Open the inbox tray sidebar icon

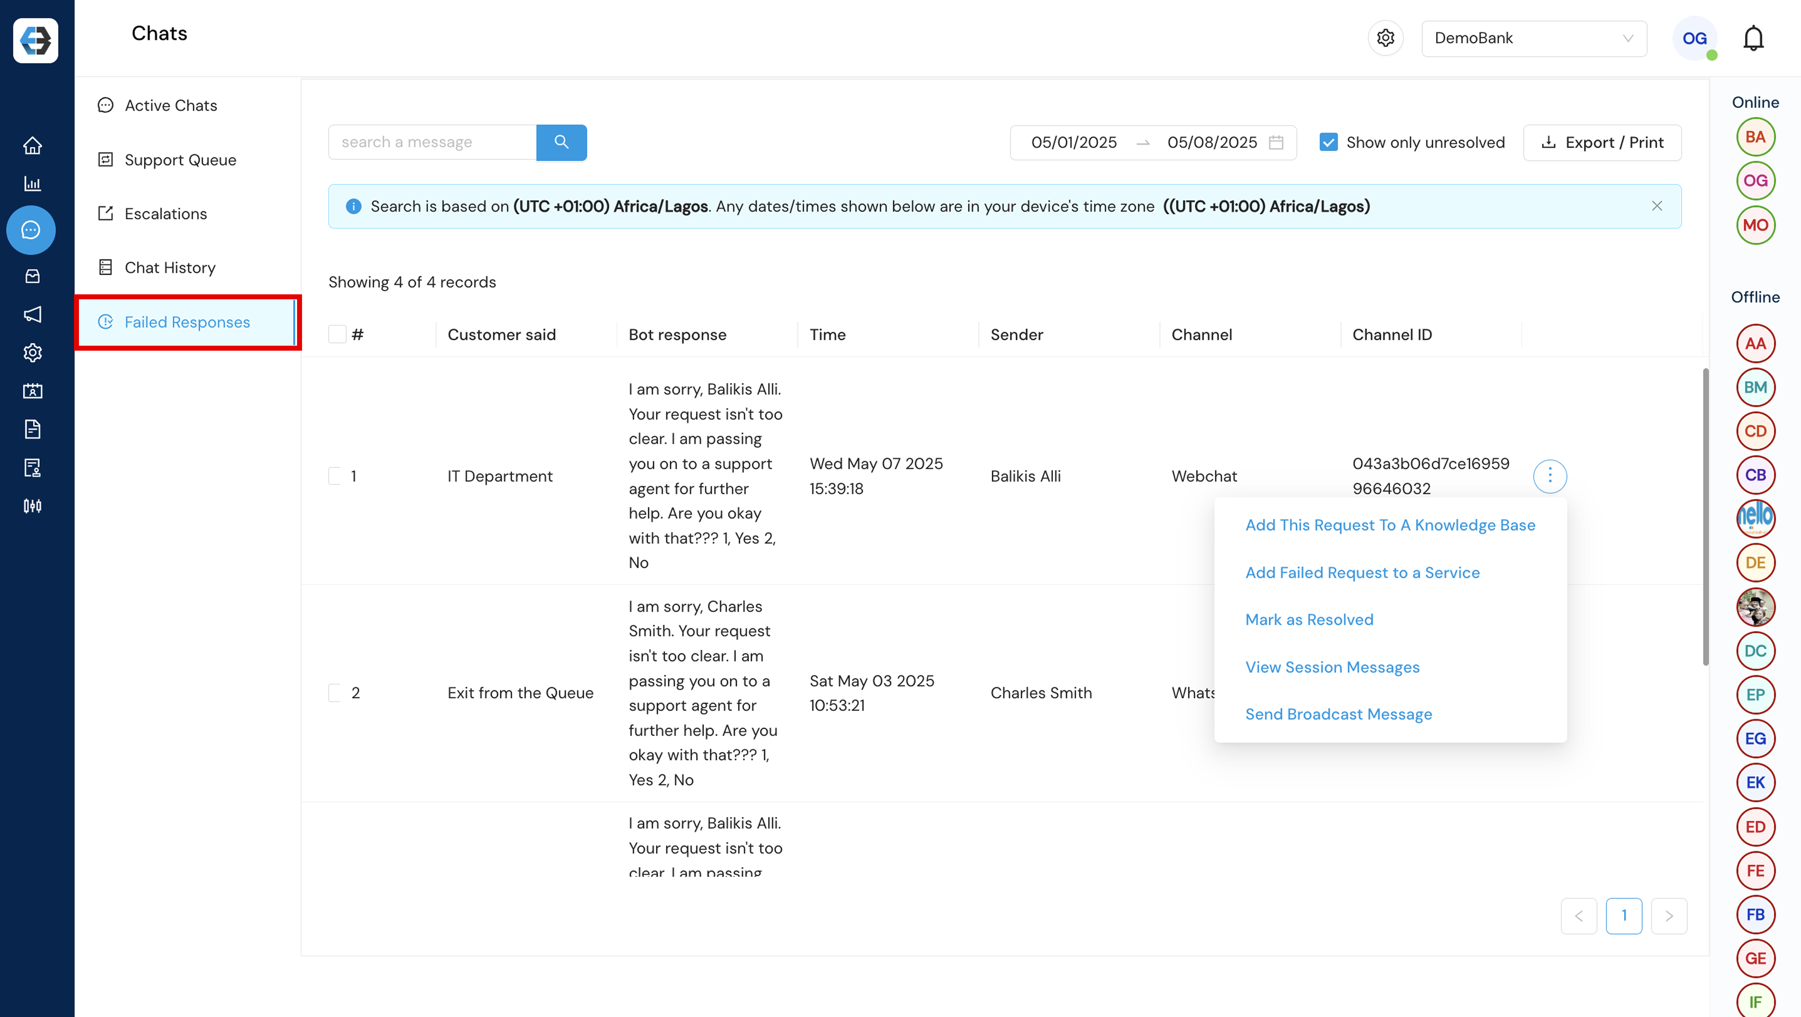coord(32,276)
